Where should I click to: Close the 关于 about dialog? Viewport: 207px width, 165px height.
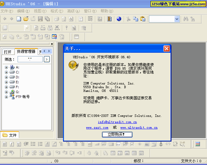(x=167, y=48)
